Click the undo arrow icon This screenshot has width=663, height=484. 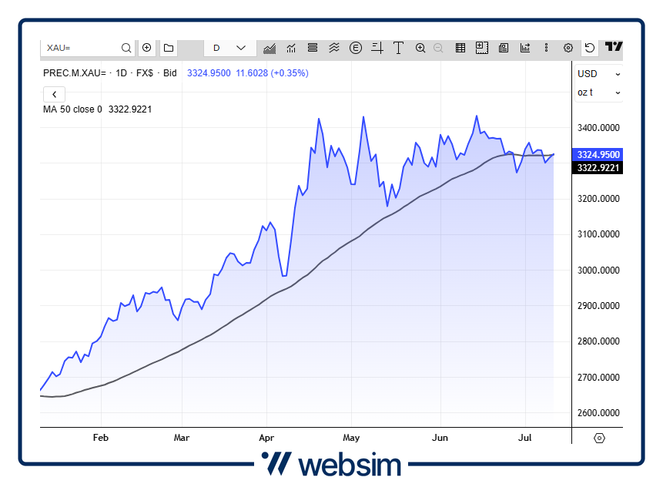589,48
